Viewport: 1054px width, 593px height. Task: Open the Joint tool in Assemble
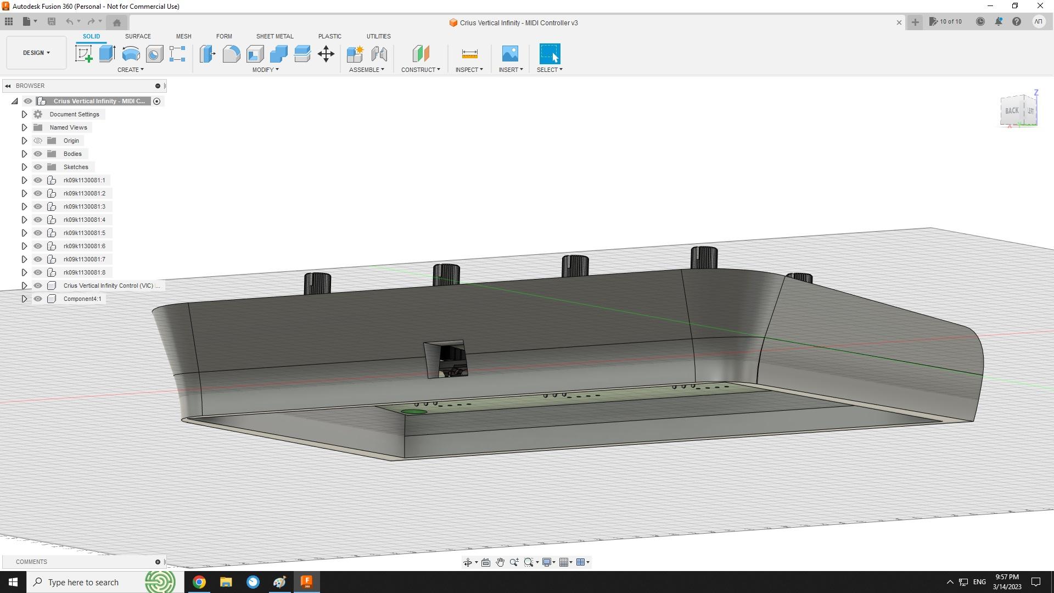pyautogui.click(x=379, y=54)
